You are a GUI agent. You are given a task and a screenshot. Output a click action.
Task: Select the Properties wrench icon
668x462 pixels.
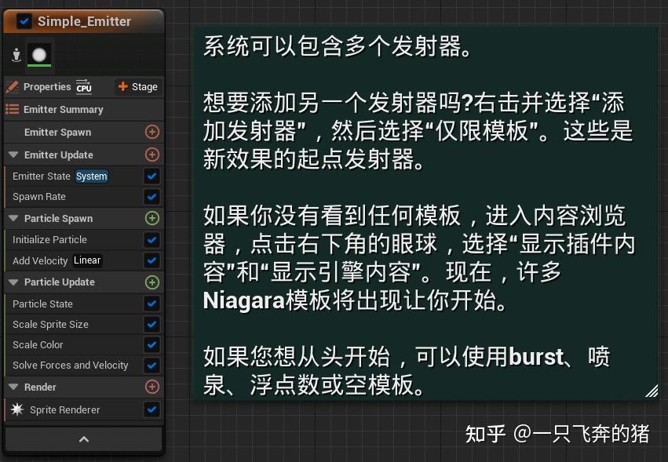point(13,86)
